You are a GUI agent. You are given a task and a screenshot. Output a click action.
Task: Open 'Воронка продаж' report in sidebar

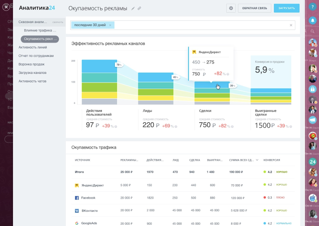[x=31, y=64]
